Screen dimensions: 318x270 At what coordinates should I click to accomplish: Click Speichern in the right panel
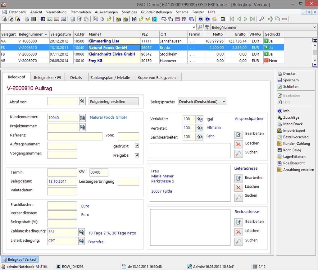coord(291,80)
